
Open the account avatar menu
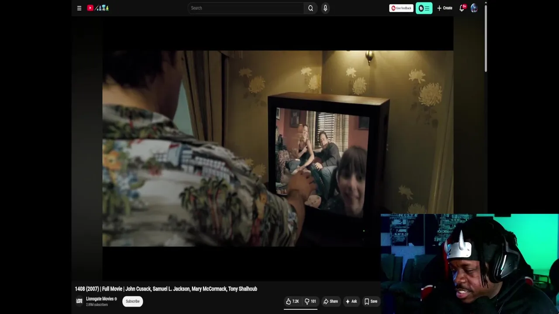coord(474,8)
